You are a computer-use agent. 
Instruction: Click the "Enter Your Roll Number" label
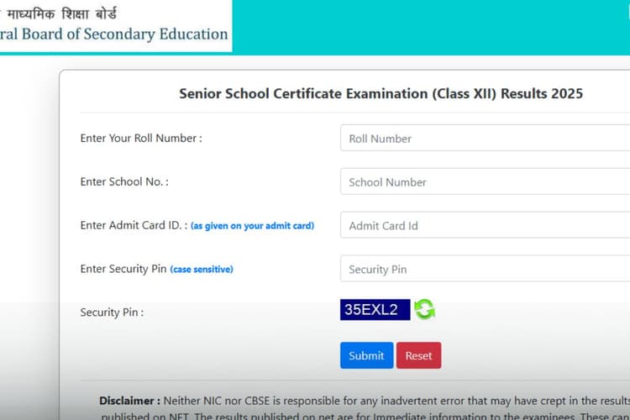point(141,139)
